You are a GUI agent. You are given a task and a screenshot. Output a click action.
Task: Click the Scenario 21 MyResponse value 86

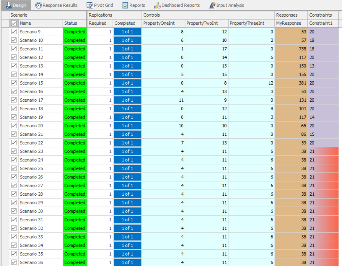point(291,134)
